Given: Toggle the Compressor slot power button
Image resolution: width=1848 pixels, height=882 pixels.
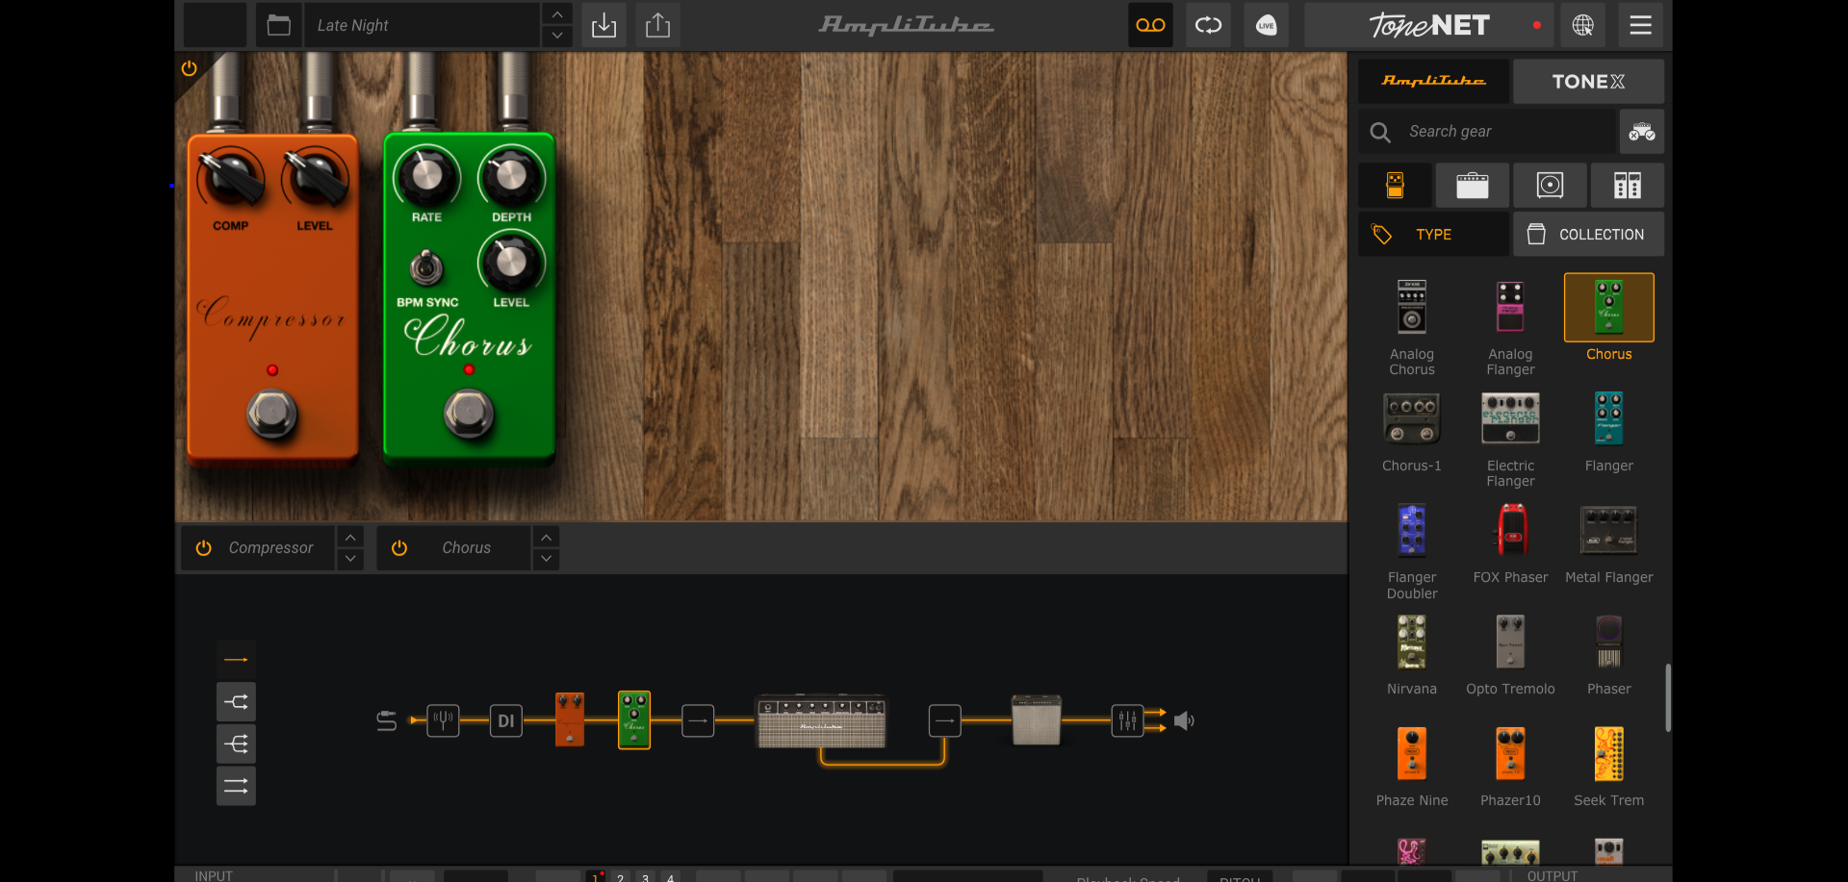Looking at the screenshot, I should [x=203, y=547].
